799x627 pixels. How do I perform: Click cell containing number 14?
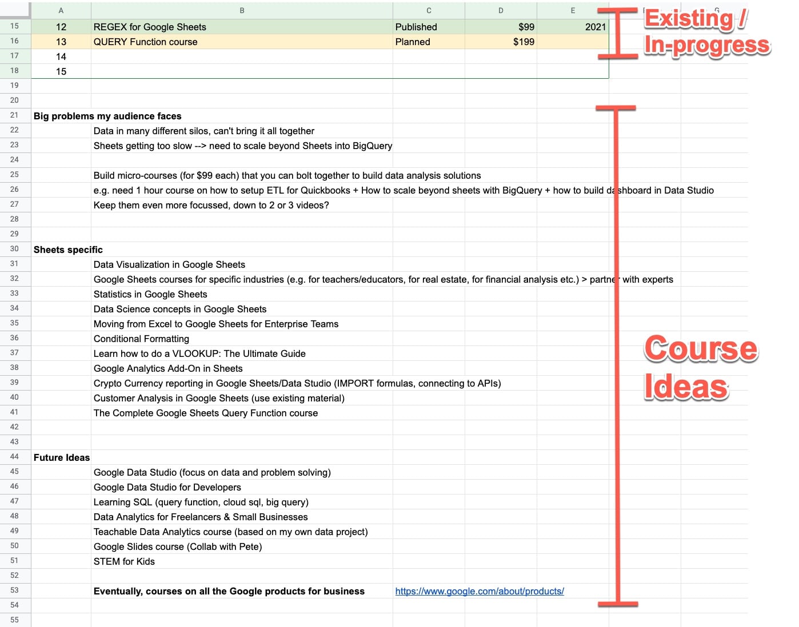click(x=61, y=57)
